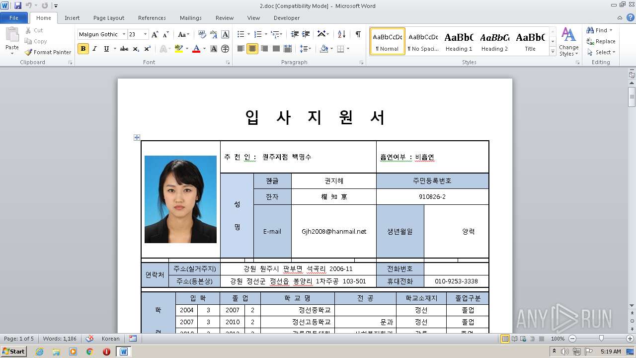Toggle spelling and proofing status icon

(90, 339)
